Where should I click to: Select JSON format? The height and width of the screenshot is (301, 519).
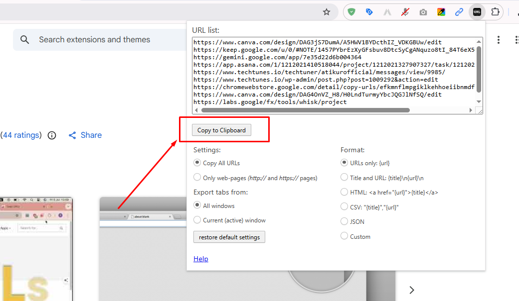click(344, 221)
